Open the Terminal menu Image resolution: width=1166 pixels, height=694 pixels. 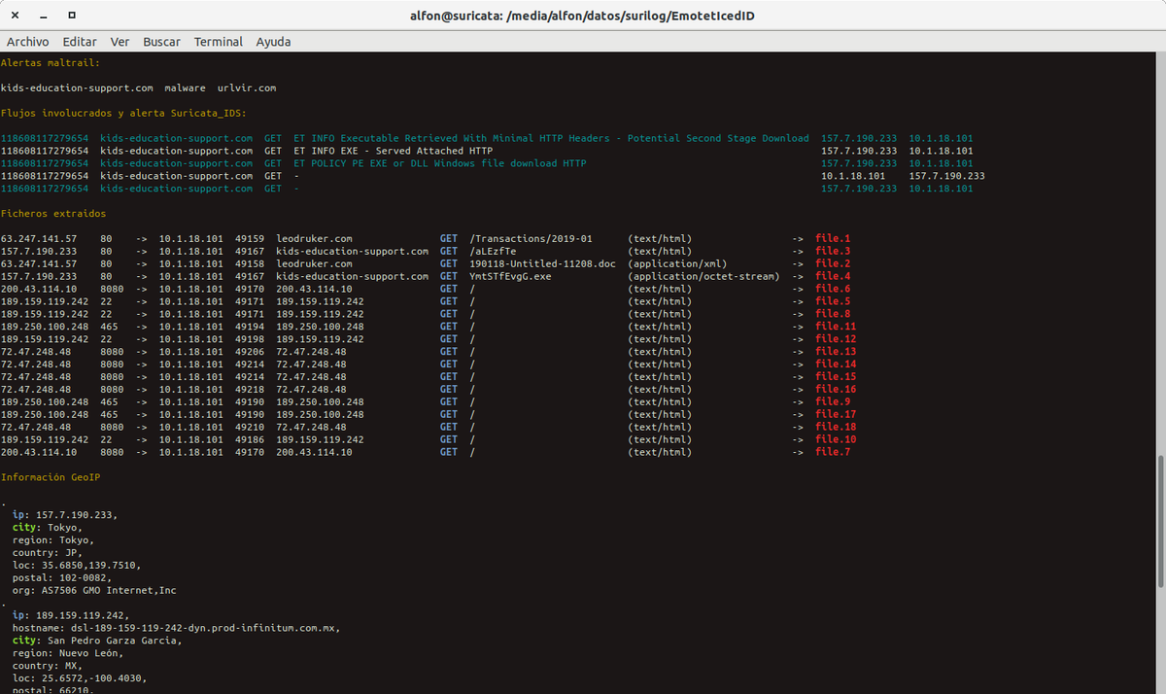point(219,42)
